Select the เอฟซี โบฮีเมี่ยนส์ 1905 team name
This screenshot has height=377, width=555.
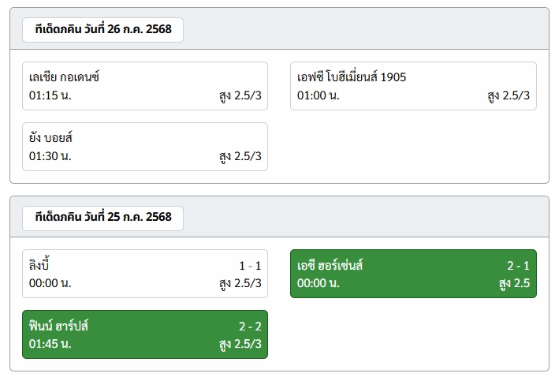[352, 77]
